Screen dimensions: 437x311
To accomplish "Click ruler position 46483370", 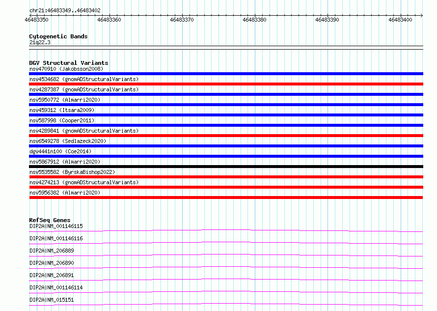I will click(182, 20).
